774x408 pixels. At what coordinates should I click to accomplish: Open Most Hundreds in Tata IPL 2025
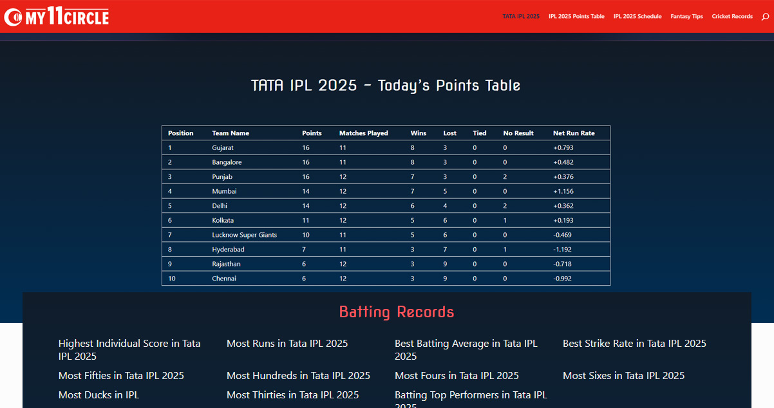point(298,376)
